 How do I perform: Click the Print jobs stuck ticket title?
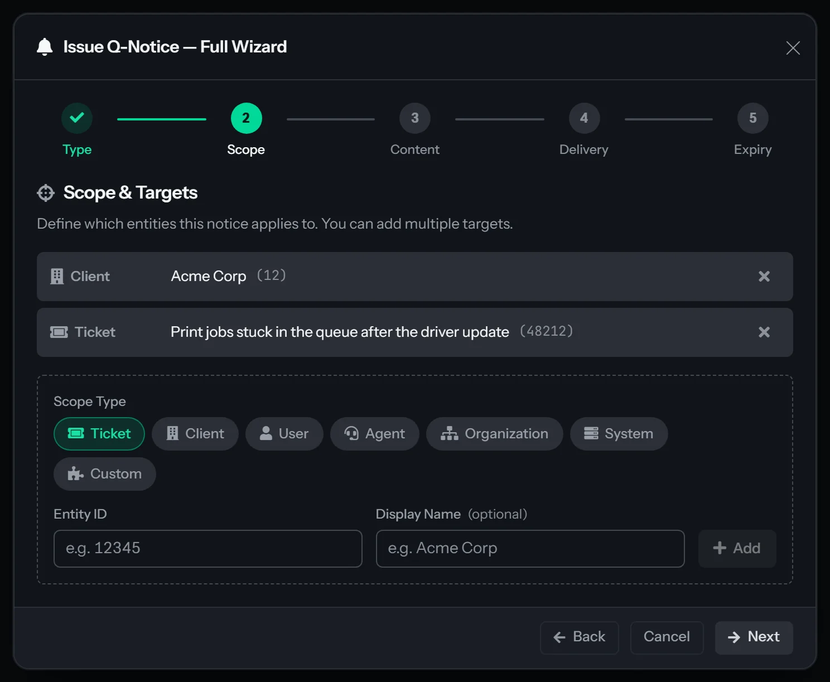340,332
